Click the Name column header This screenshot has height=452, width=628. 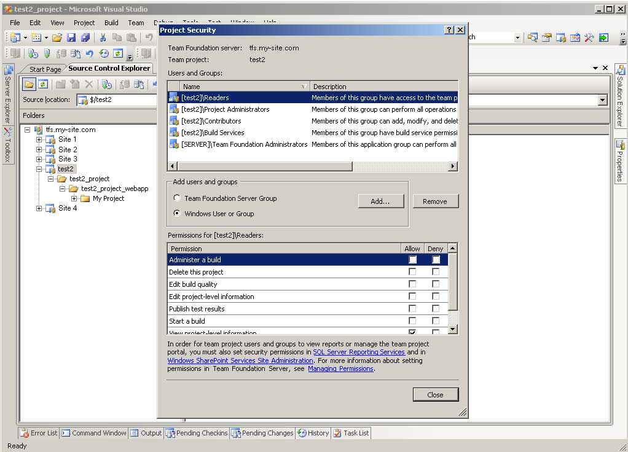tap(245, 87)
